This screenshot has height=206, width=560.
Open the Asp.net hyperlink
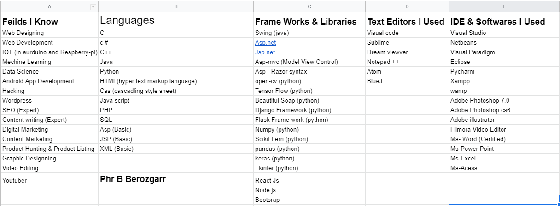pos(265,42)
